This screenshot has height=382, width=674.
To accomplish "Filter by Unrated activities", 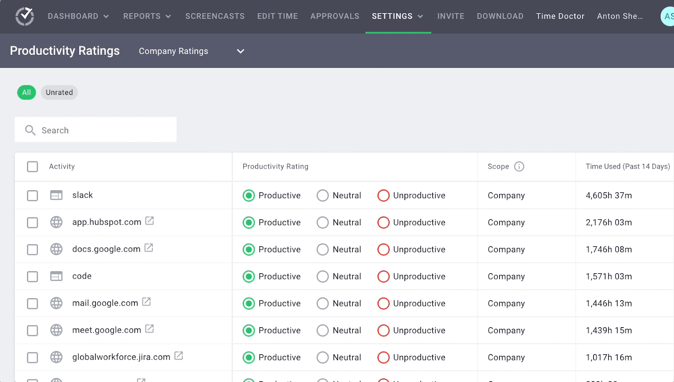I will pyautogui.click(x=59, y=92).
